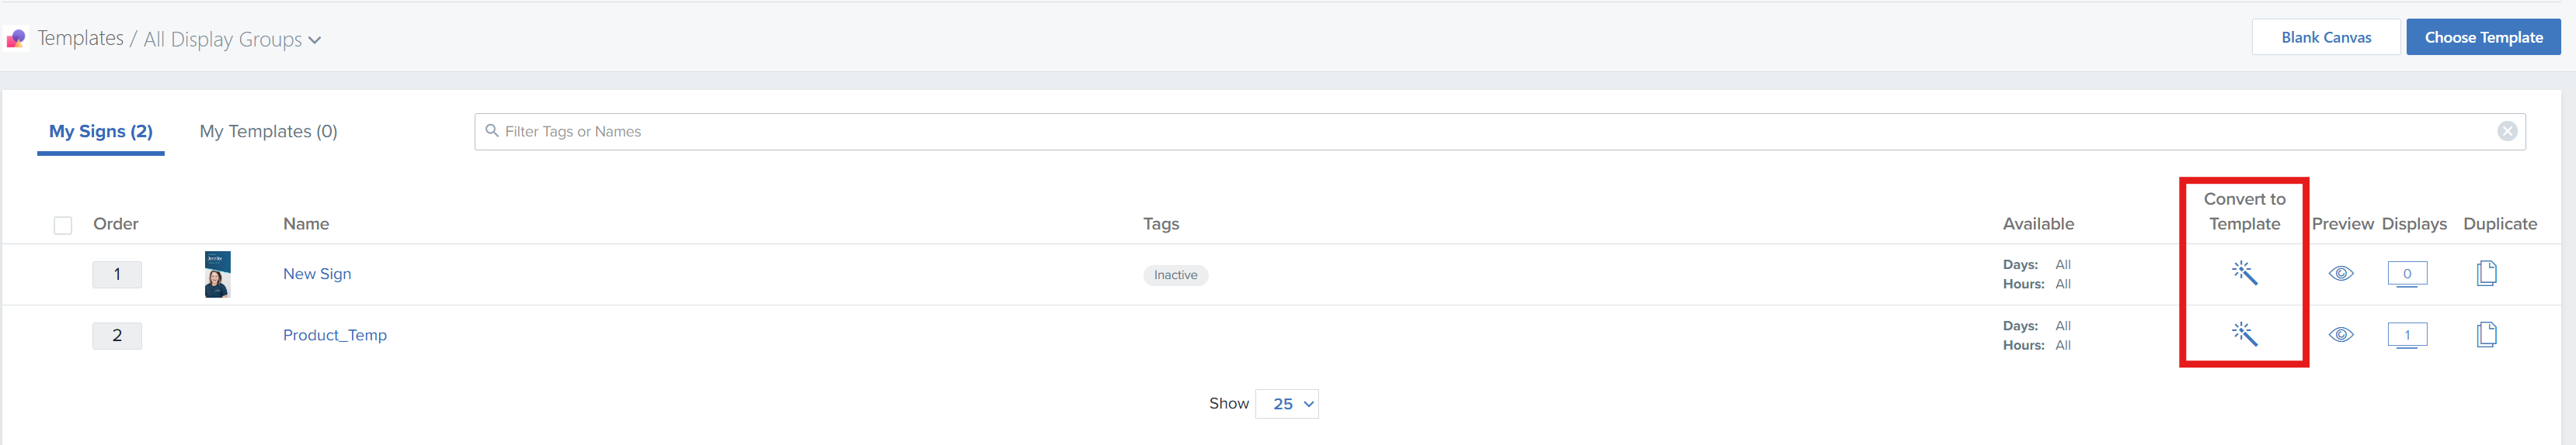Open Displays monitor icon for Product_Temp

[x=2407, y=334]
